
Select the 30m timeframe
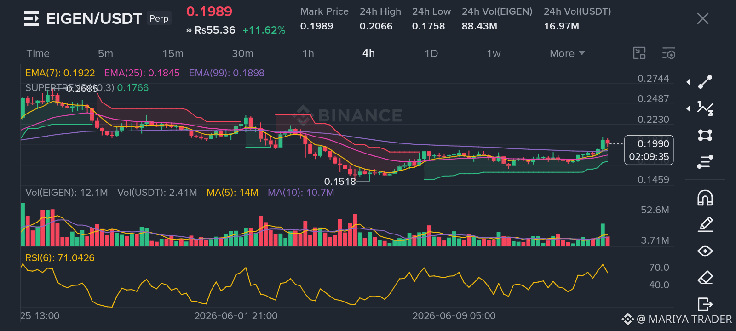[x=242, y=53]
